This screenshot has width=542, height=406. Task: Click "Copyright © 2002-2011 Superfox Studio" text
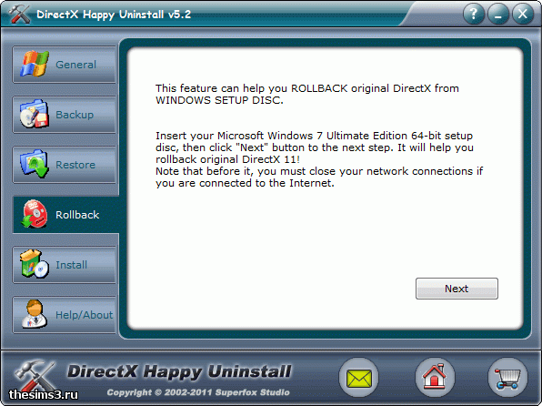coord(198,392)
